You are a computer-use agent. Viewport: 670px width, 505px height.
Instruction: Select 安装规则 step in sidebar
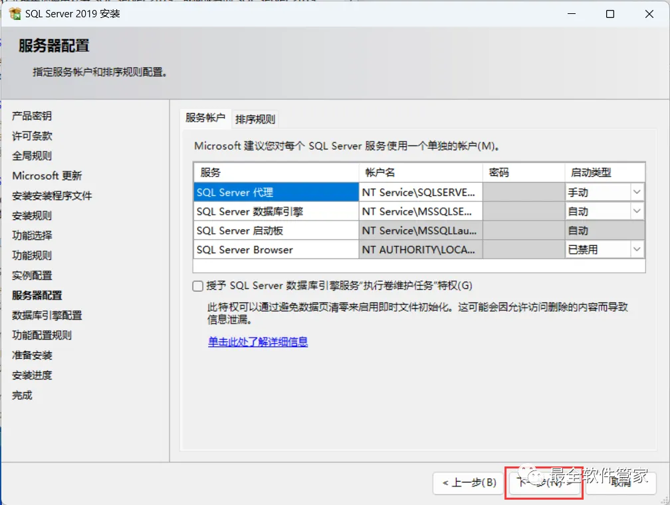point(32,215)
